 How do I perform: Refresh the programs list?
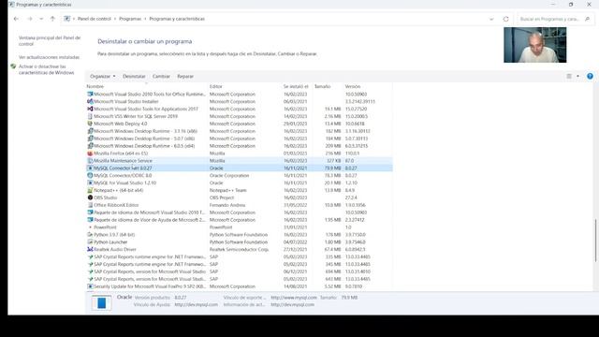click(505, 19)
